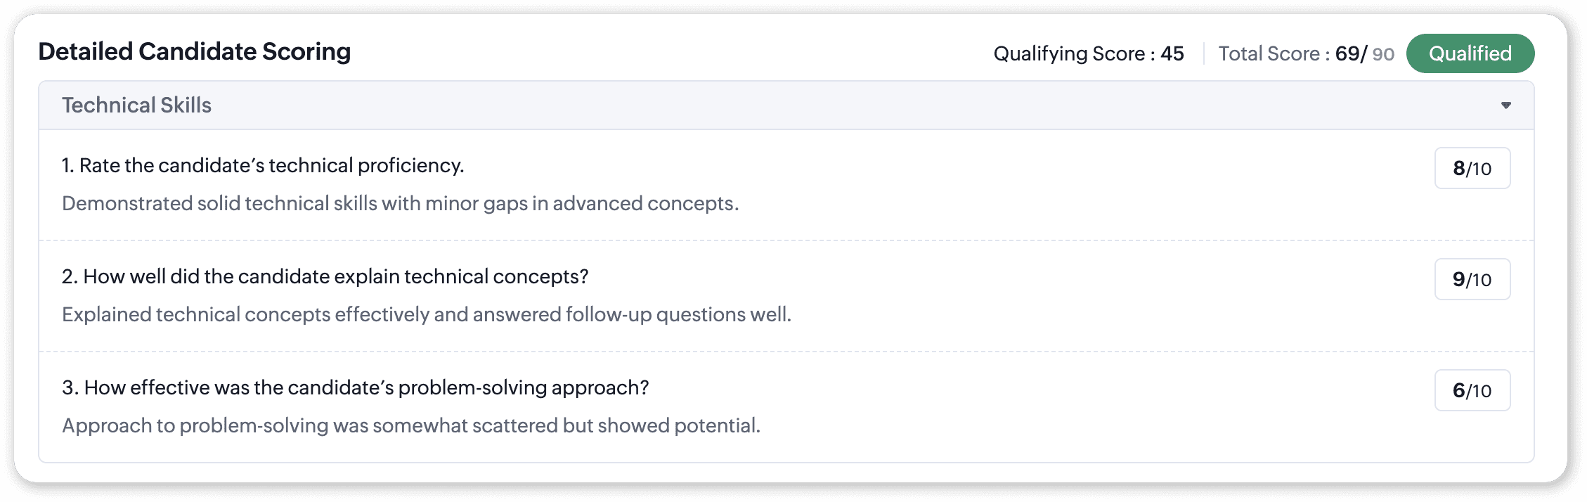The height and width of the screenshot is (502, 1587).
Task: Click the maximum total score 90
Action: 1383,54
